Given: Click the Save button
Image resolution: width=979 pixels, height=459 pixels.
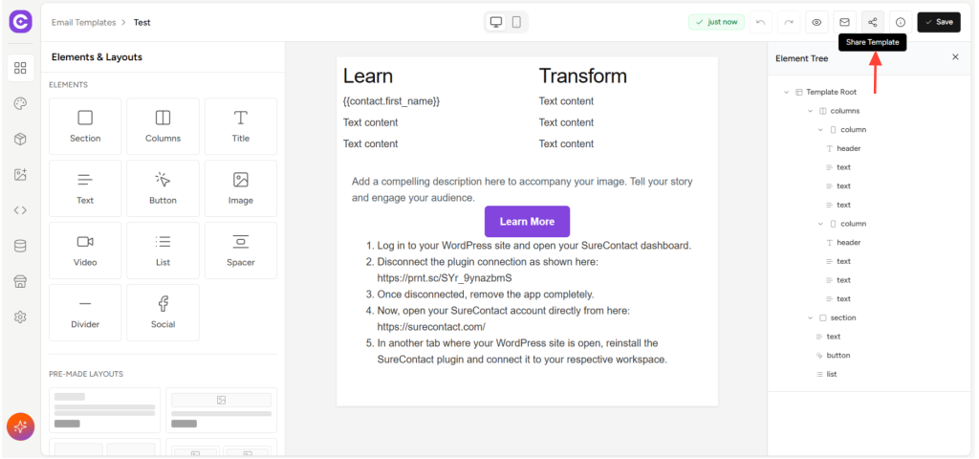Looking at the screenshot, I should [x=938, y=22].
